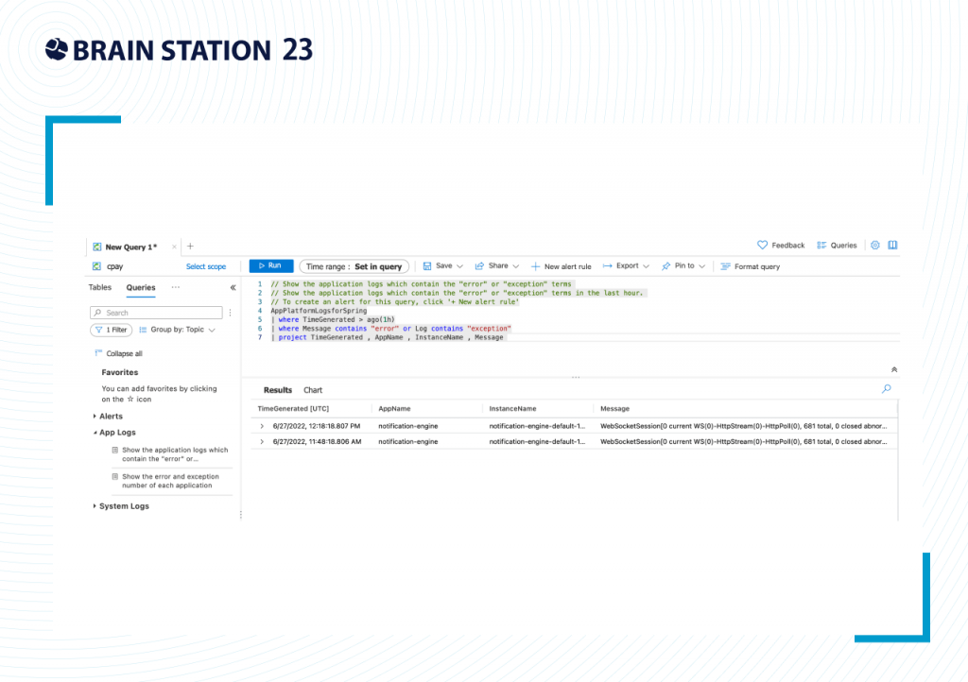Expand the Alerts category
The image size is (968, 682).
coord(95,417)
